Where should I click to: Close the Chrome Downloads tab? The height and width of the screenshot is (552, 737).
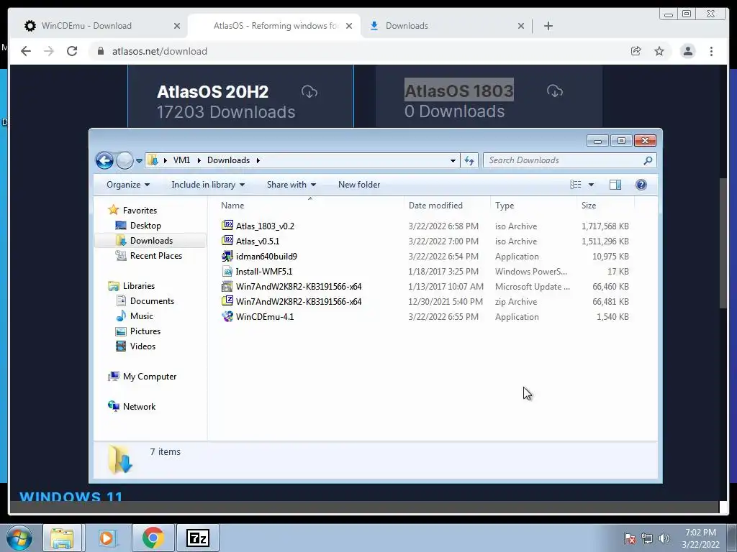pos(521,26)
